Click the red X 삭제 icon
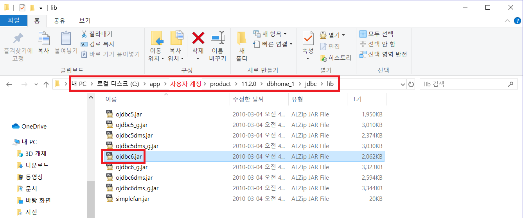This screenshot has width=523, height=218. point(198,38)
